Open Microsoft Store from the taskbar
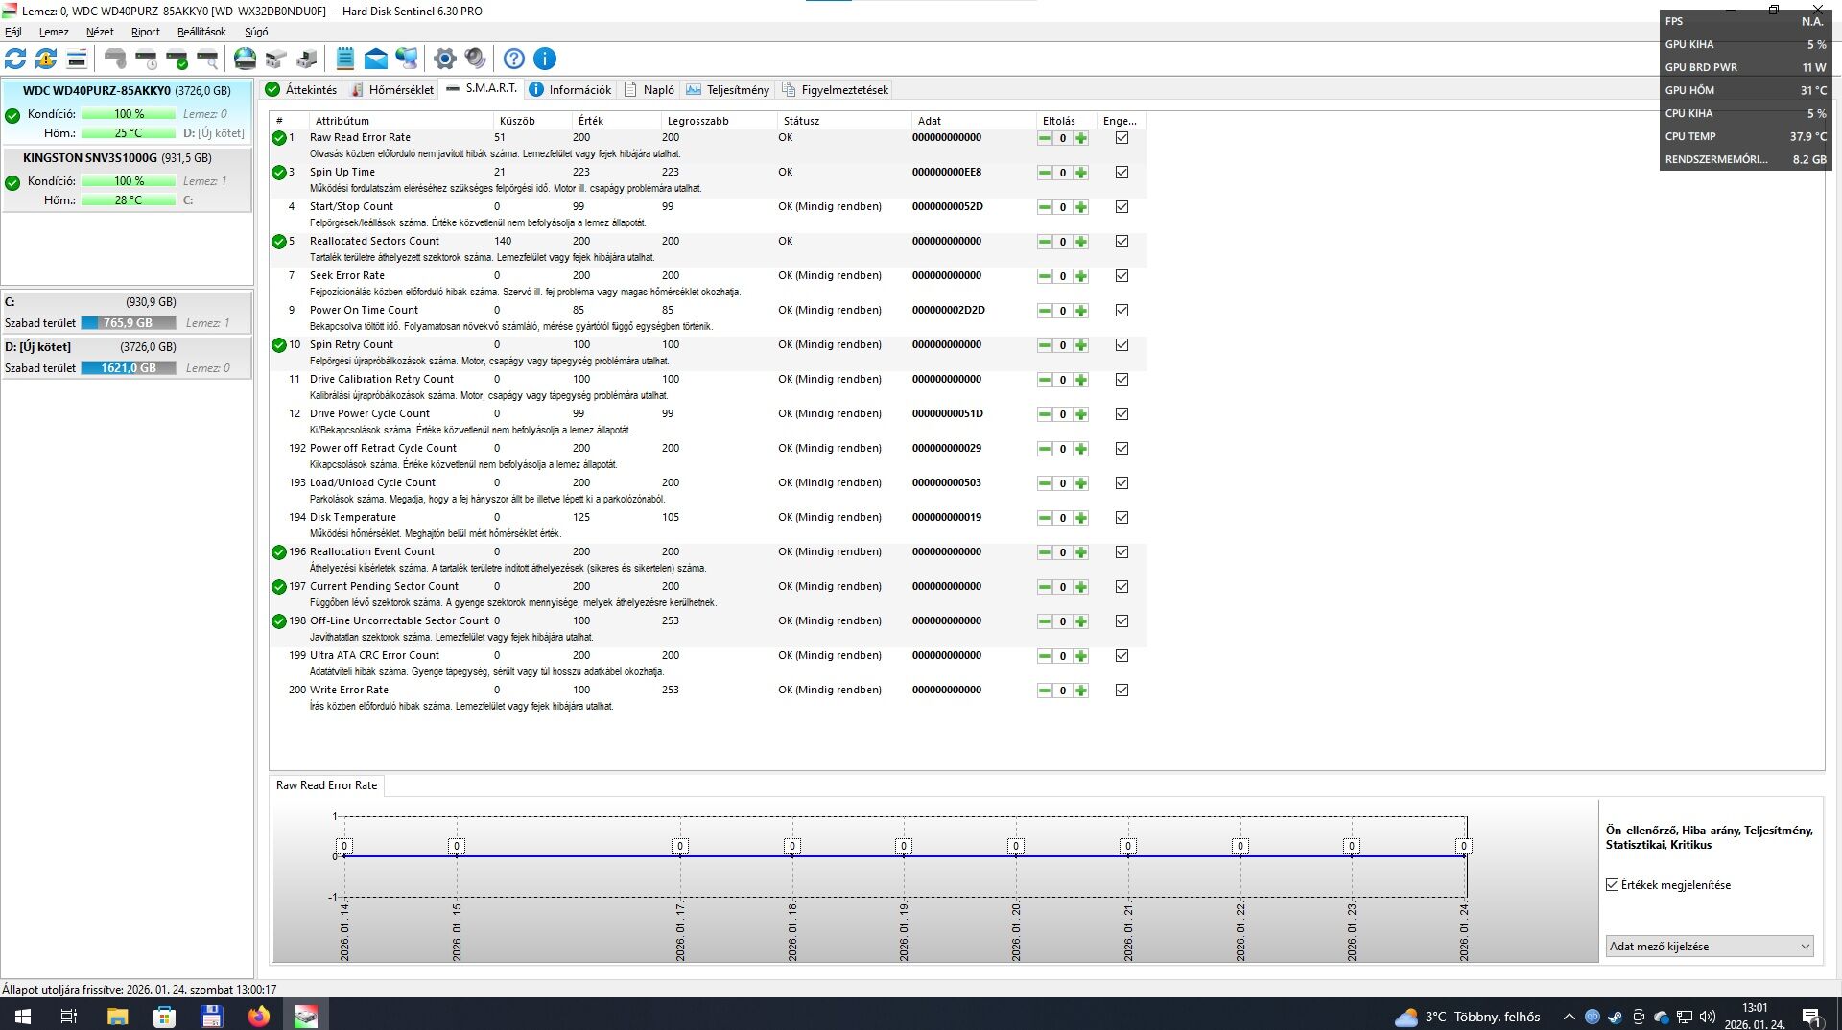This screenshot has height=1030, width=1842. tap(164, 1016)
